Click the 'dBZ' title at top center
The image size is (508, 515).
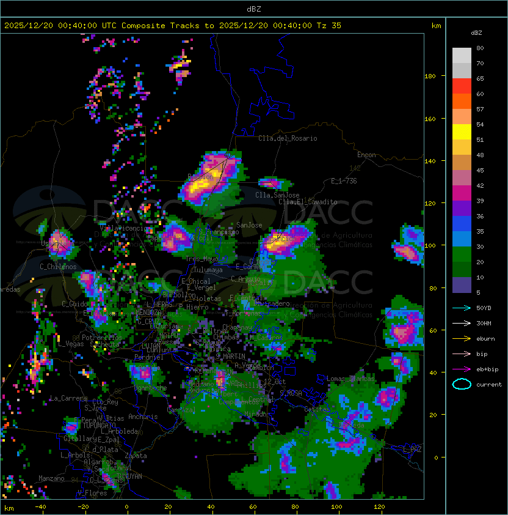tap(254, 9)
